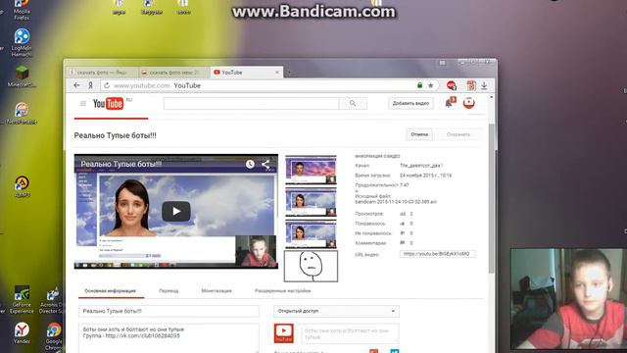
Task: Click the video URL youtu.be field
Action: (438, 254)
